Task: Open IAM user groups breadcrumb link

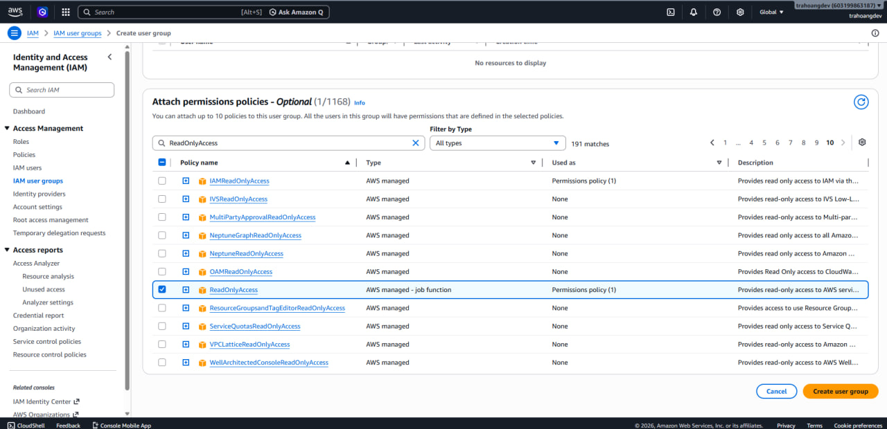Action: pos(78,33)
